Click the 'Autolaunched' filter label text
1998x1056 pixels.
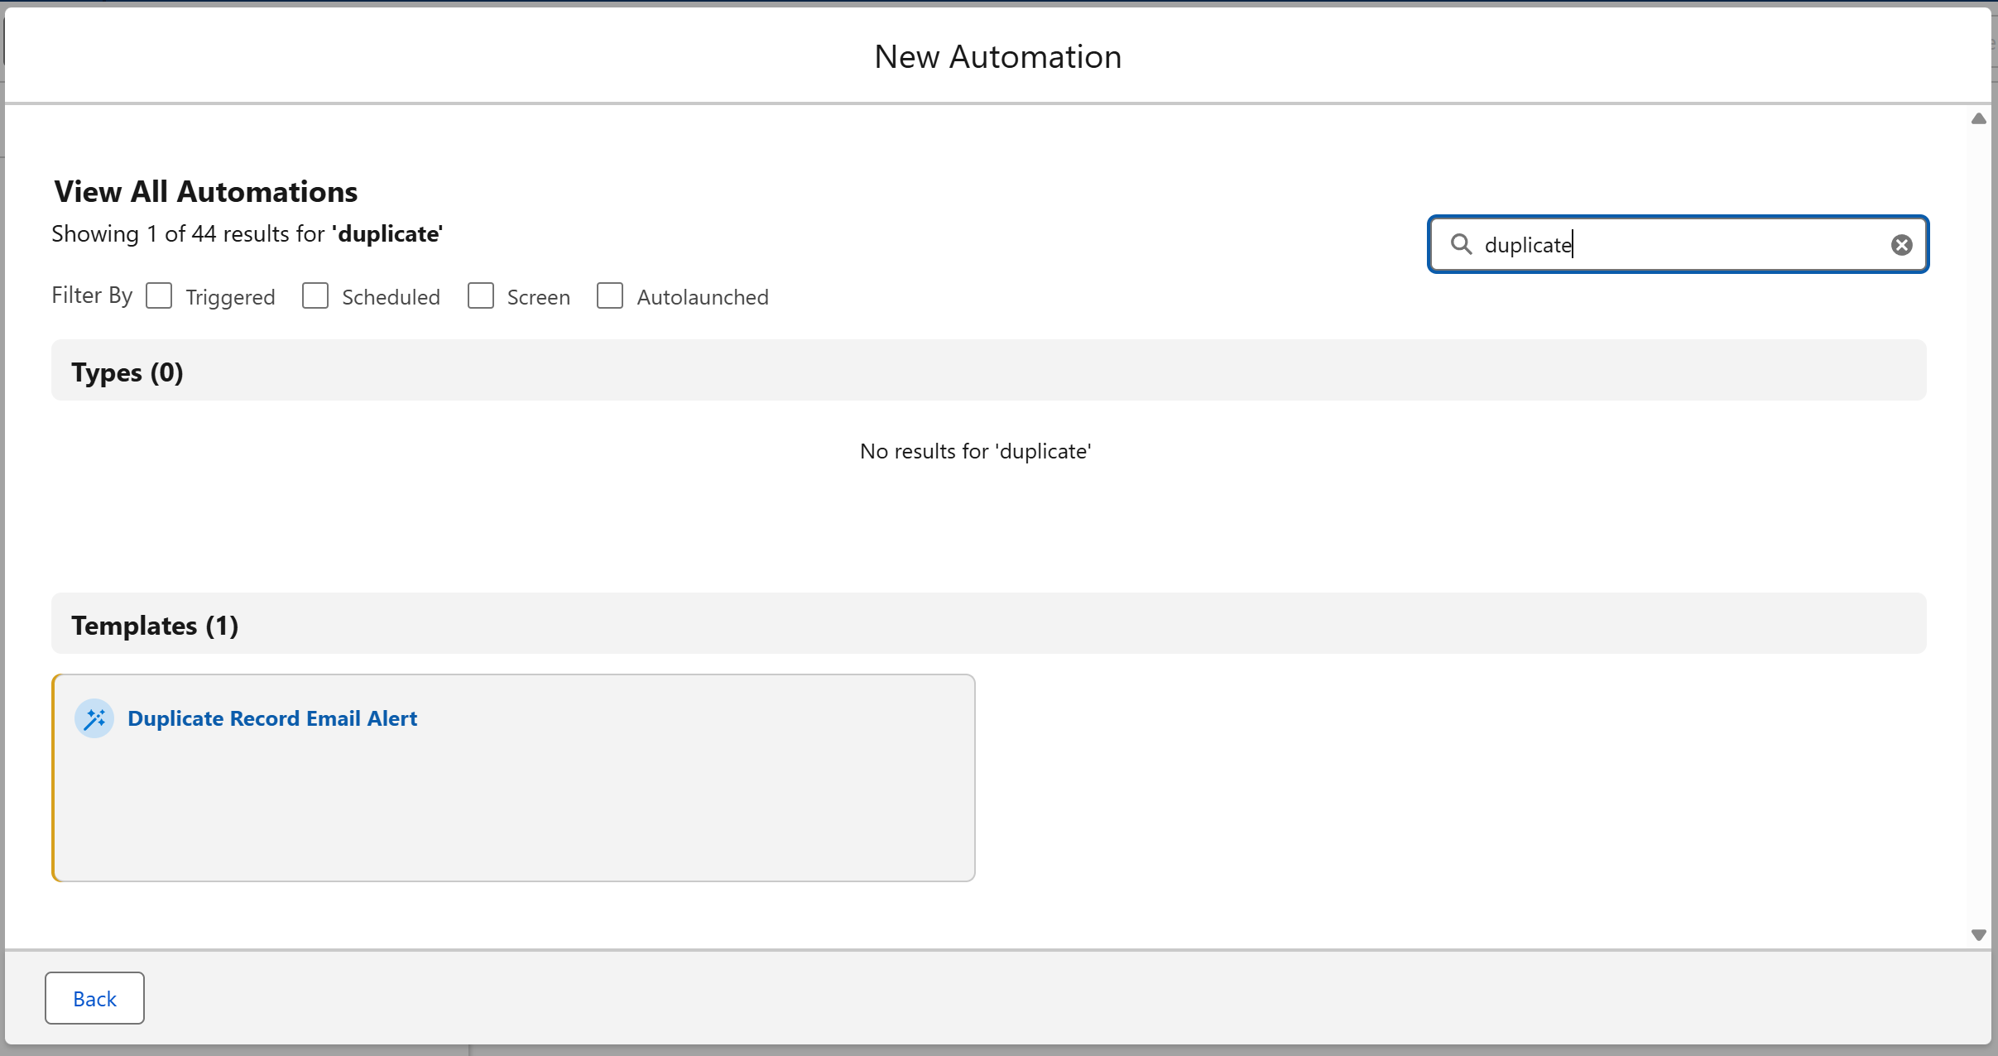point(702,297)
